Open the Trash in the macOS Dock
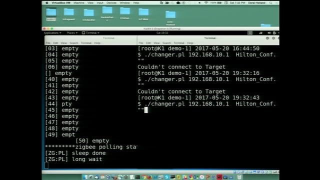The image size is (320, 180). (239, 177)
